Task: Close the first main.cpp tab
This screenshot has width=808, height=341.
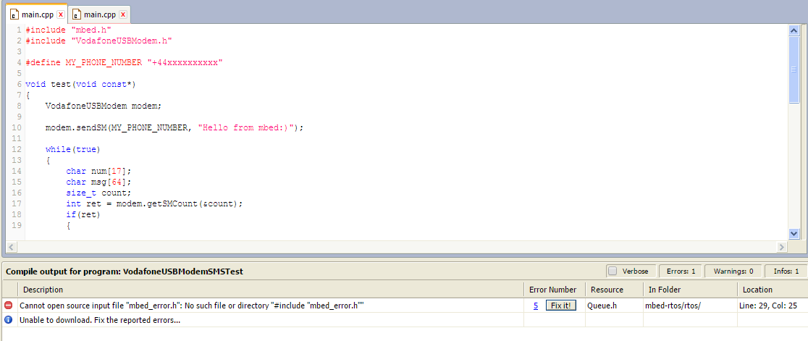Action: click(61, 14)
